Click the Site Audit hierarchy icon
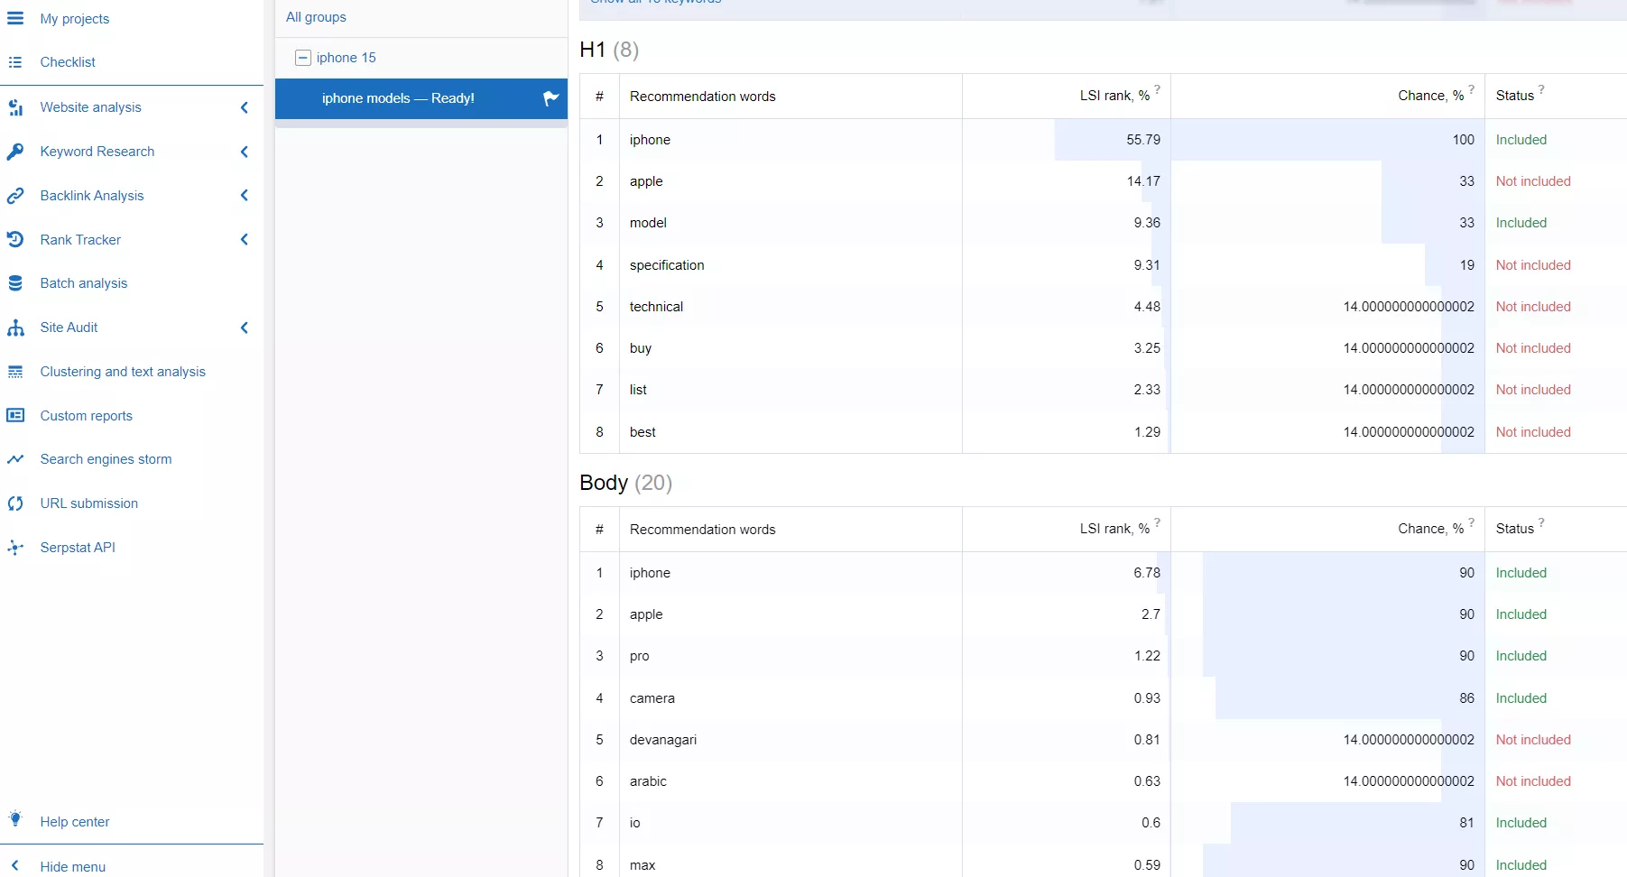 coord(15,328)
